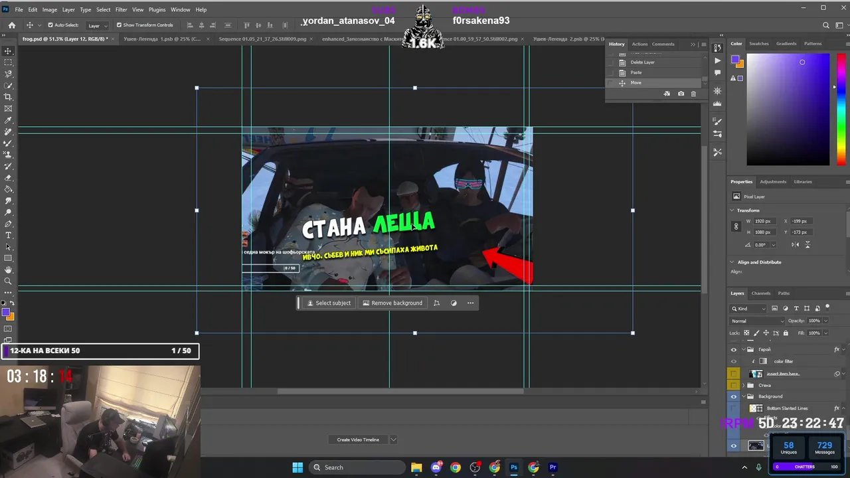Image resolution: width=850 pixels, height=478 pixels.
Task: Click link width and height chain icon
Action: pos(736,226)
